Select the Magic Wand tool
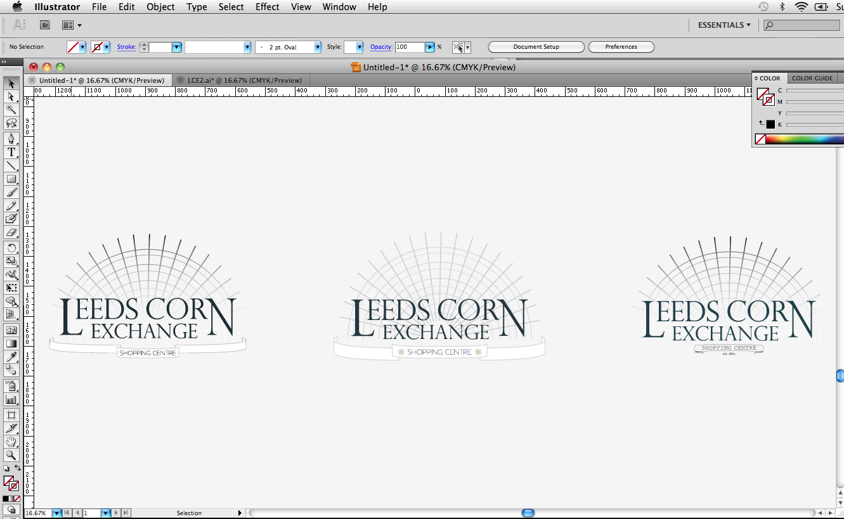Screen dimensions: 844x519 (11, 109)
